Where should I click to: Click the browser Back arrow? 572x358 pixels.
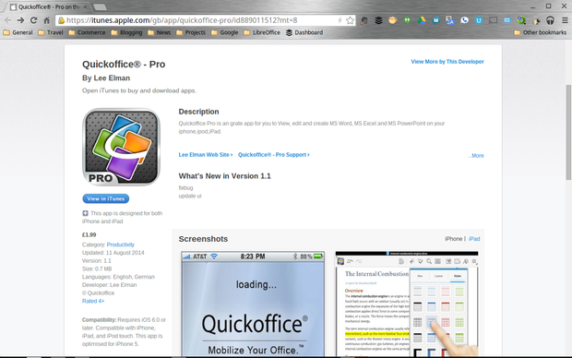pyautogui.click(x=7, y=20)
